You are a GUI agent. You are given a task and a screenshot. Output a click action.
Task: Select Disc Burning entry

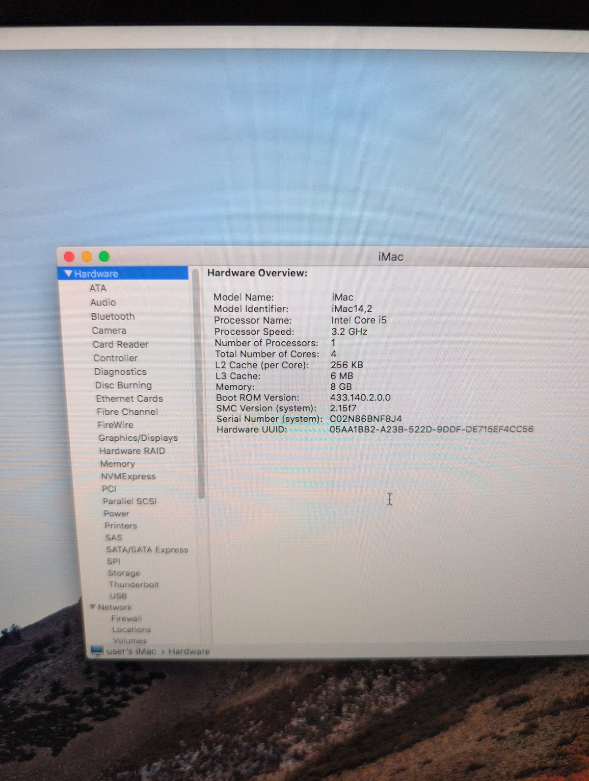click(x=124, y=385)
